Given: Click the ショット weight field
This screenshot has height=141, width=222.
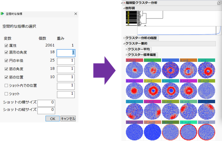Looking at the screenshot, I should [66, 95].
